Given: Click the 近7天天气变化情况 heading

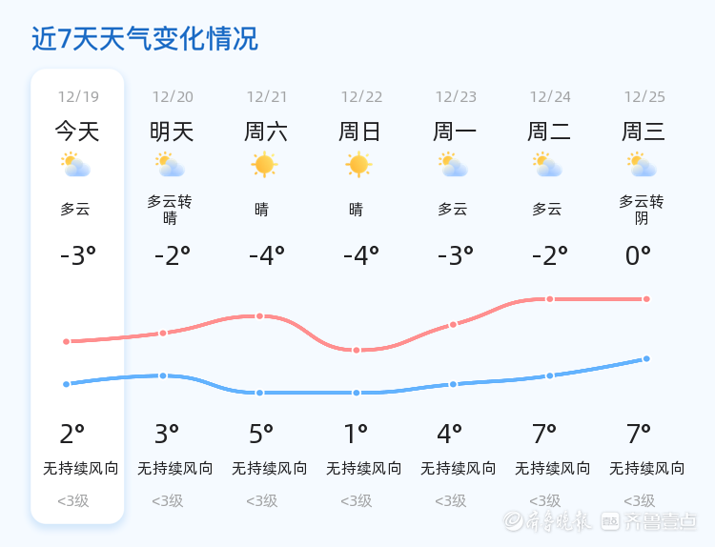Looking at the screenshot, I should coord(145,39).
